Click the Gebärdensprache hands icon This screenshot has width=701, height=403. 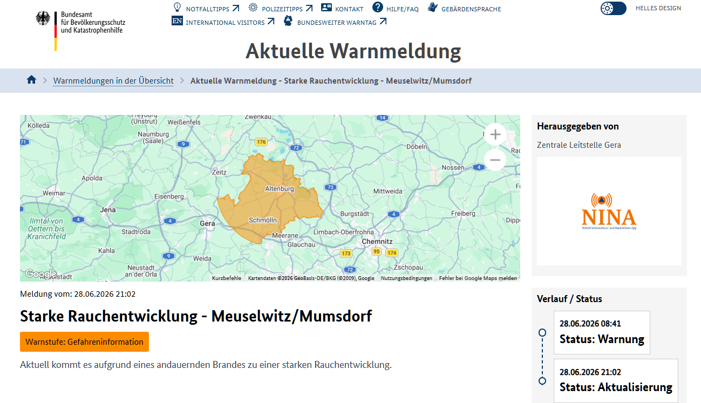(432, 8)
